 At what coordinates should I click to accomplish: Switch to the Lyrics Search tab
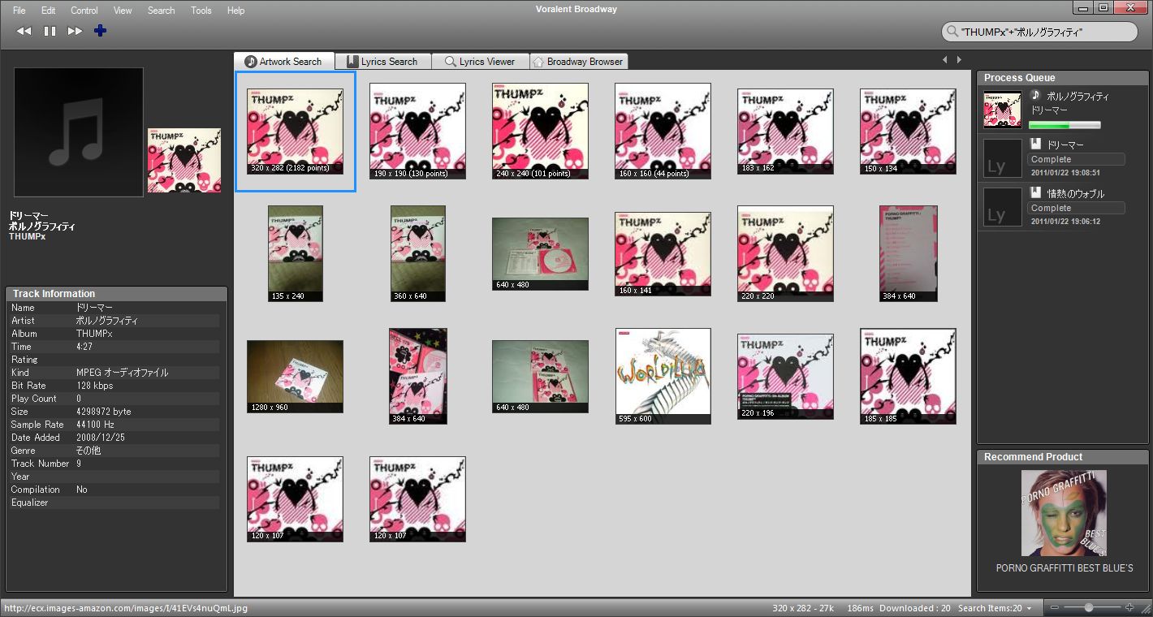[x=382, y=62]
